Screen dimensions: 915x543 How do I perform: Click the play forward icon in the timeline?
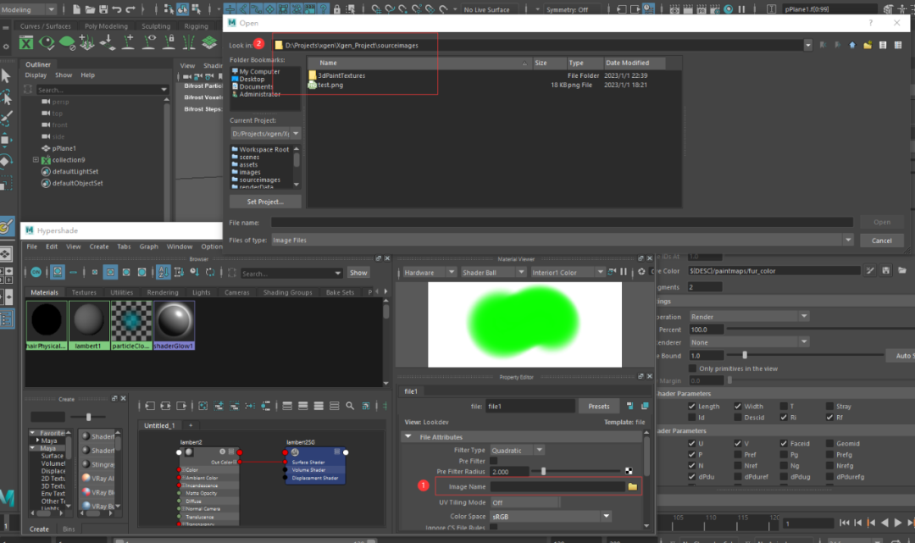point(898,524)
